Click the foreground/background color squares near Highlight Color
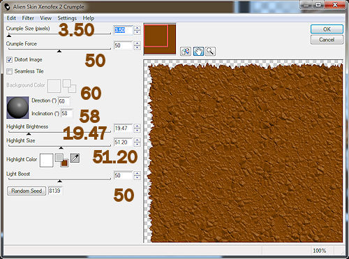The width and height of the screenshot is (349, 259). click(x=62, y=161)
